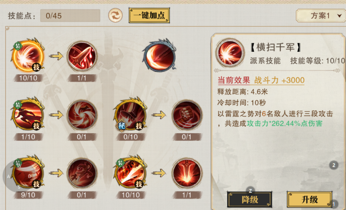Click the 一键加点 auto-allocate button
Screen dimensions: 346x210
tap(149, 16)
